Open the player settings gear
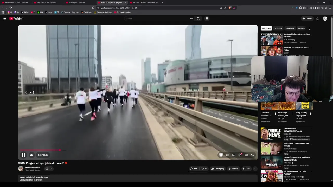Screen dimensions: 333x187 [x=240, y=155]
